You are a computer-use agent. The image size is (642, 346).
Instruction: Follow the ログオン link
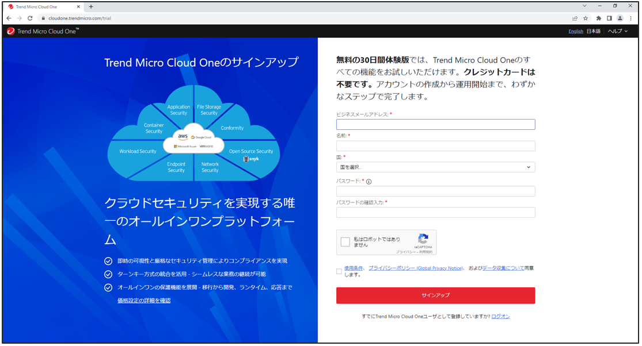[x=500, y=317]
